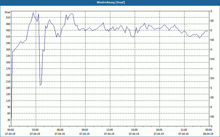Select the NE compass label beside the 30 gridline
This screenshot has width=220, height=137.
coord(212,117)
